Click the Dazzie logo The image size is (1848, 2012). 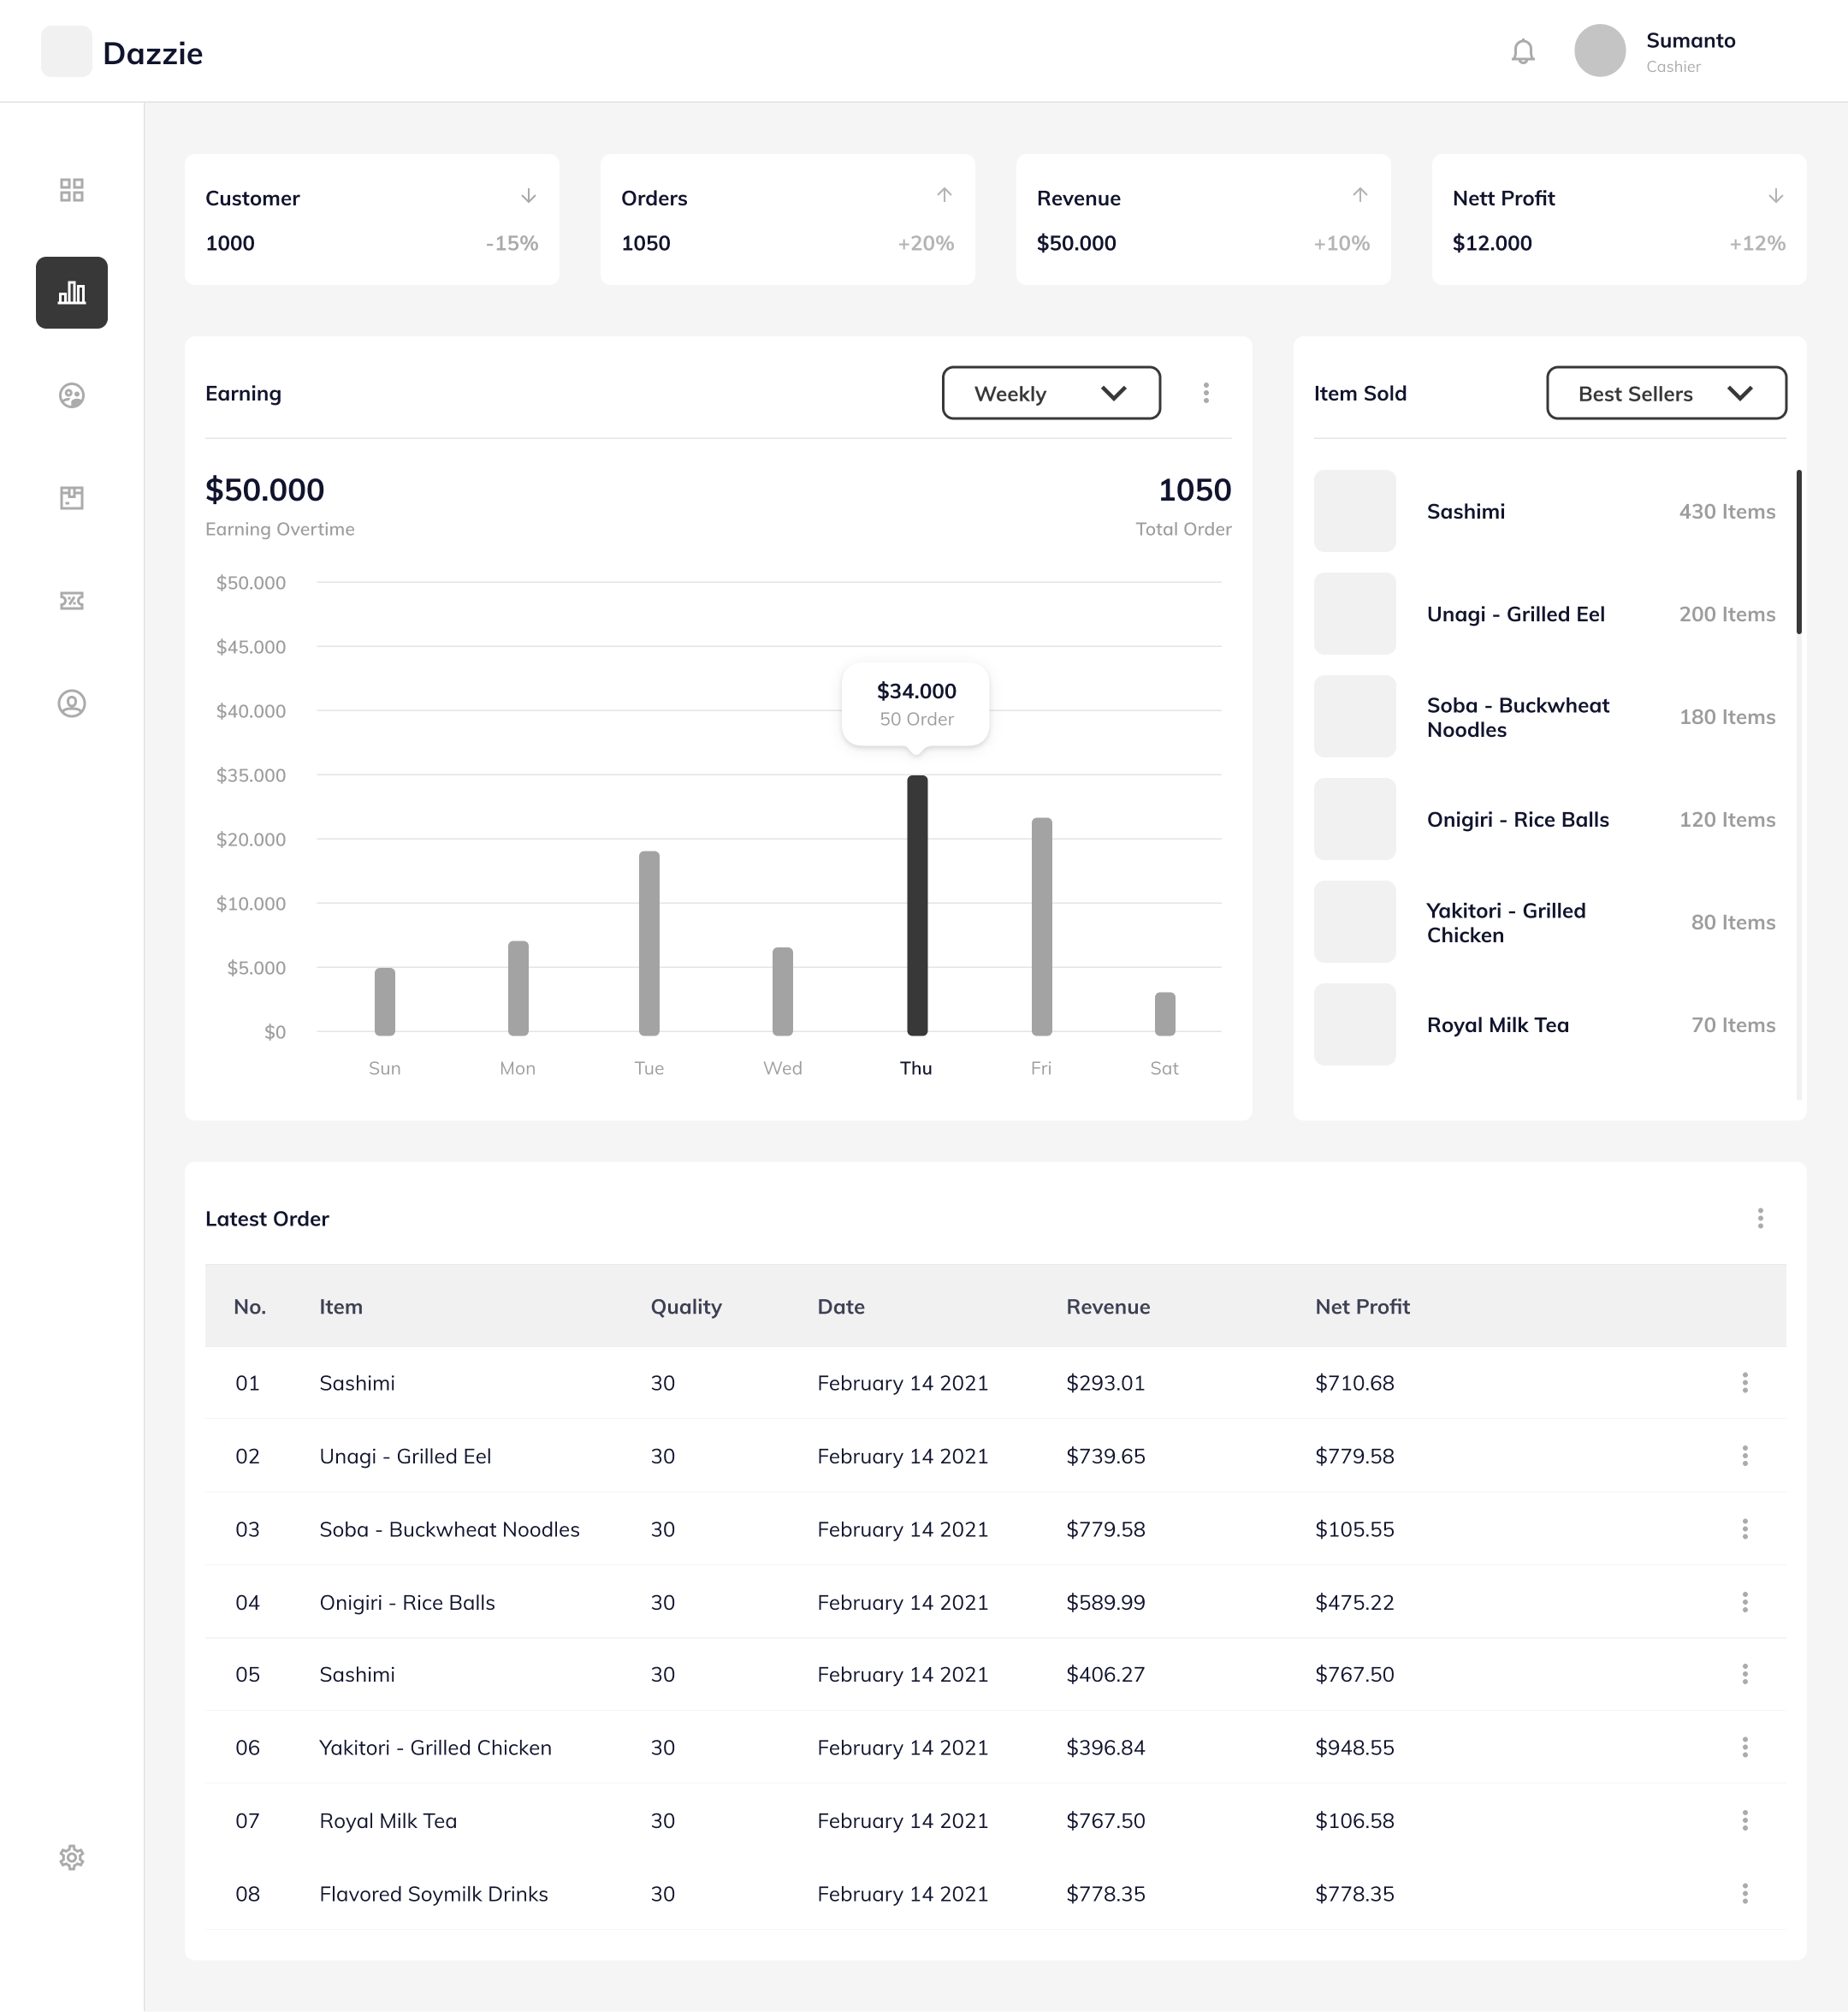point(122,52)
